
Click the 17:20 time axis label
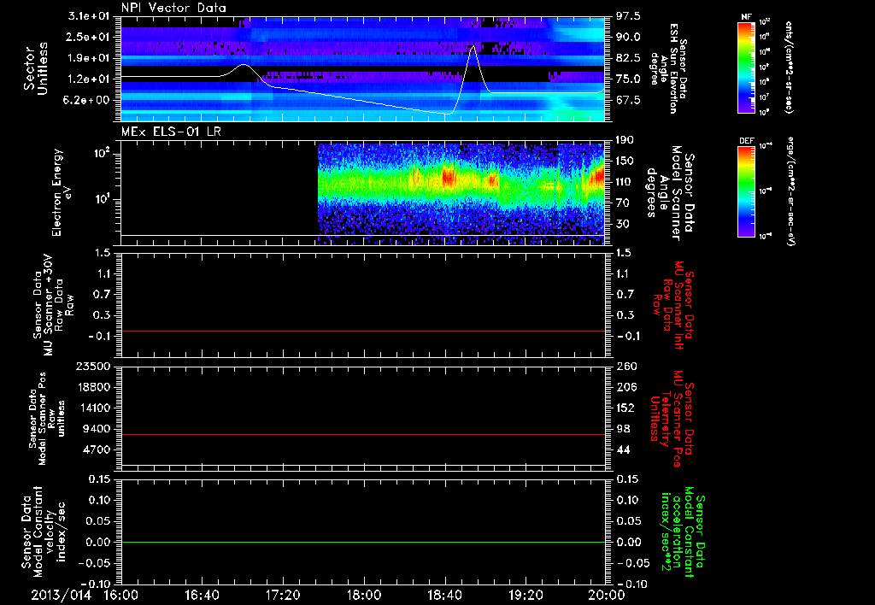tap(283, 595)
